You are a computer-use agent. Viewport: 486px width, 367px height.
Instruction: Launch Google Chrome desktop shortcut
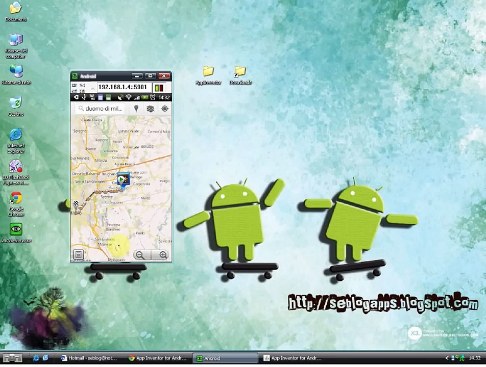16,204
